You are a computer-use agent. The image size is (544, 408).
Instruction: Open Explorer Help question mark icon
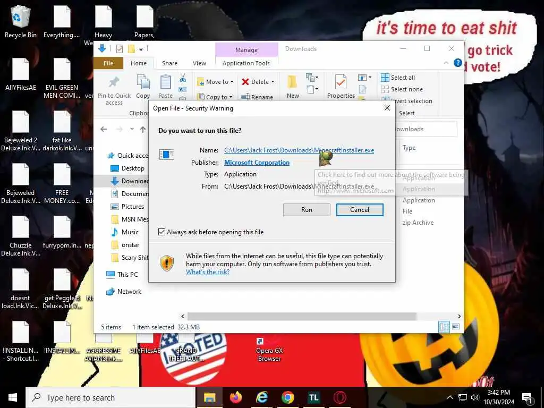[457, 63]
